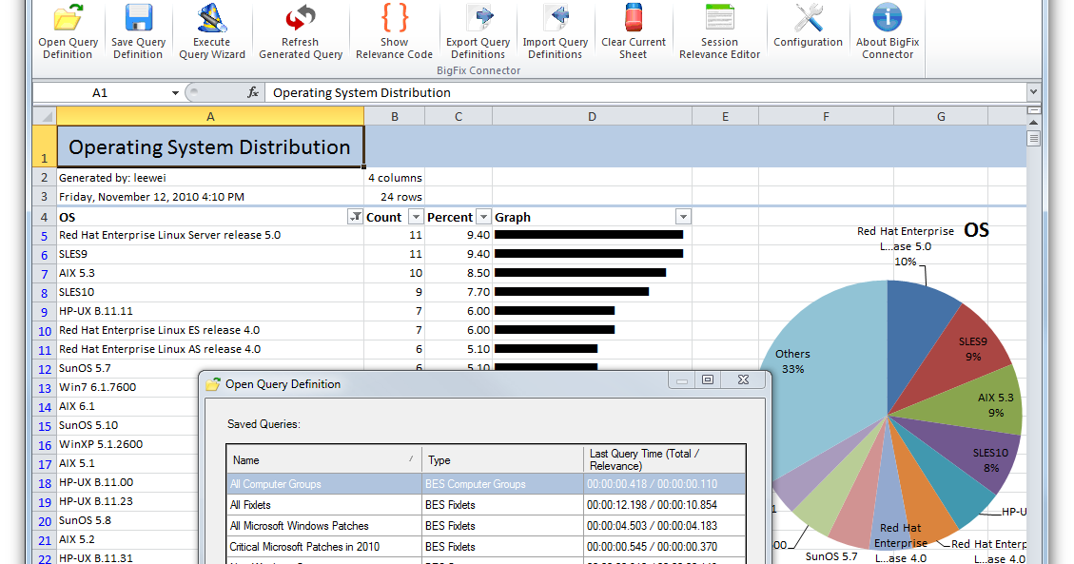Screen dimensions: 1074x564
Task: Click the fx insert function icon
Action: click(x=253, y=92)
